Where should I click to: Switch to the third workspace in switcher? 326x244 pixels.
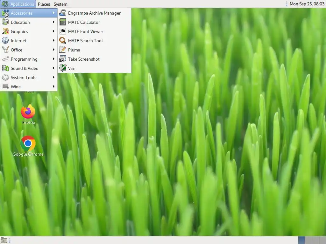(315, 240)
